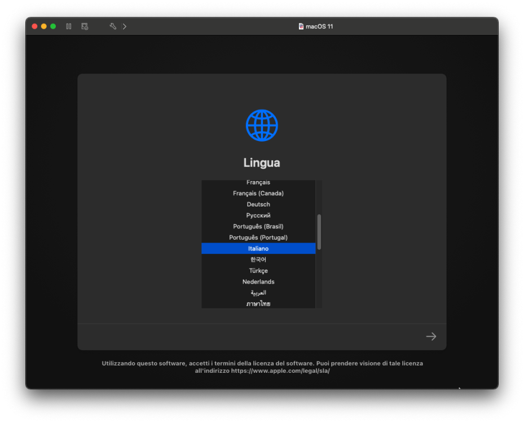Image resolution: width=524 pixels, height=423 pixels.
Task: Select the Arabic language entry
Action: click(258, 292)
